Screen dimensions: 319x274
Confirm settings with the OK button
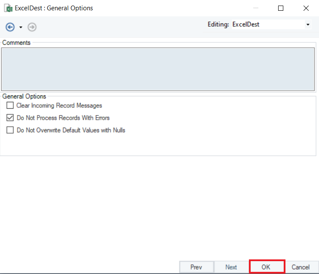tap(266, 267)
